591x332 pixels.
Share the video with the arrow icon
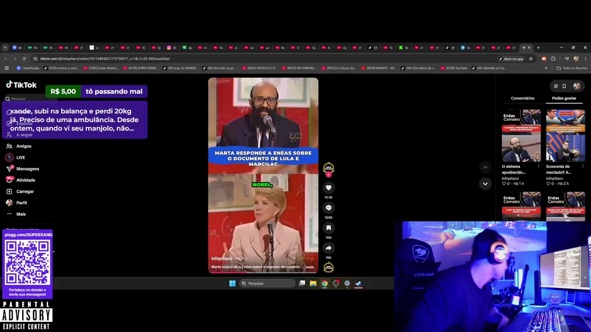point(328,248)
